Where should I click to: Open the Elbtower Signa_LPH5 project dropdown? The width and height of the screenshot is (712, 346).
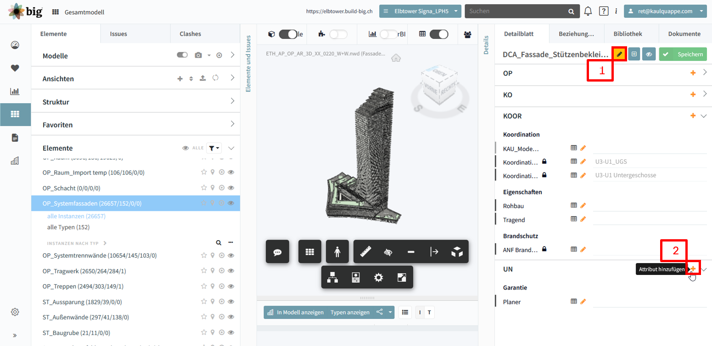420,11
